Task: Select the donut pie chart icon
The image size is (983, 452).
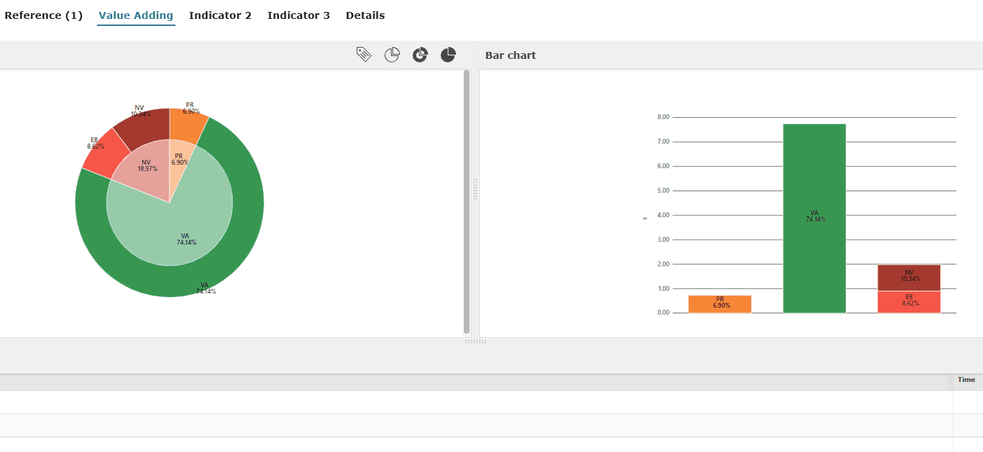Action: [x=420, y=55]
